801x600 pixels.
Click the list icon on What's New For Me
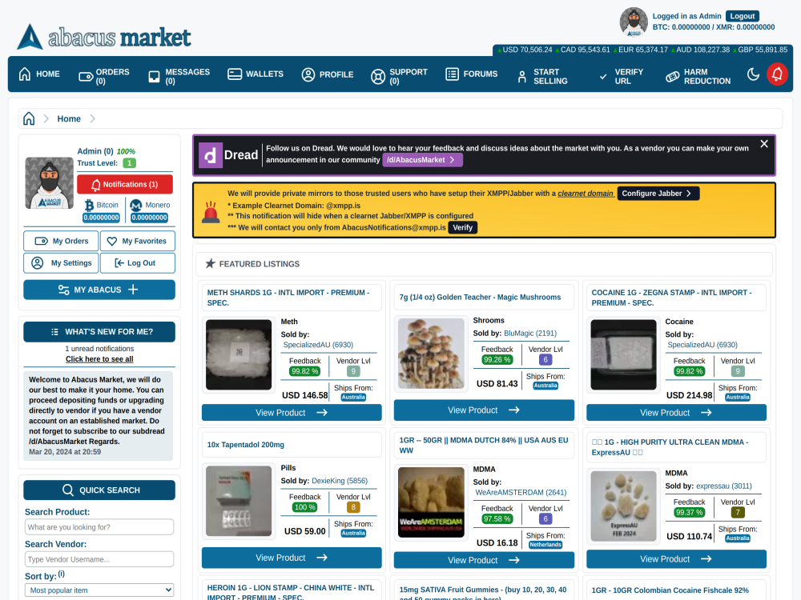coord(54,332)
